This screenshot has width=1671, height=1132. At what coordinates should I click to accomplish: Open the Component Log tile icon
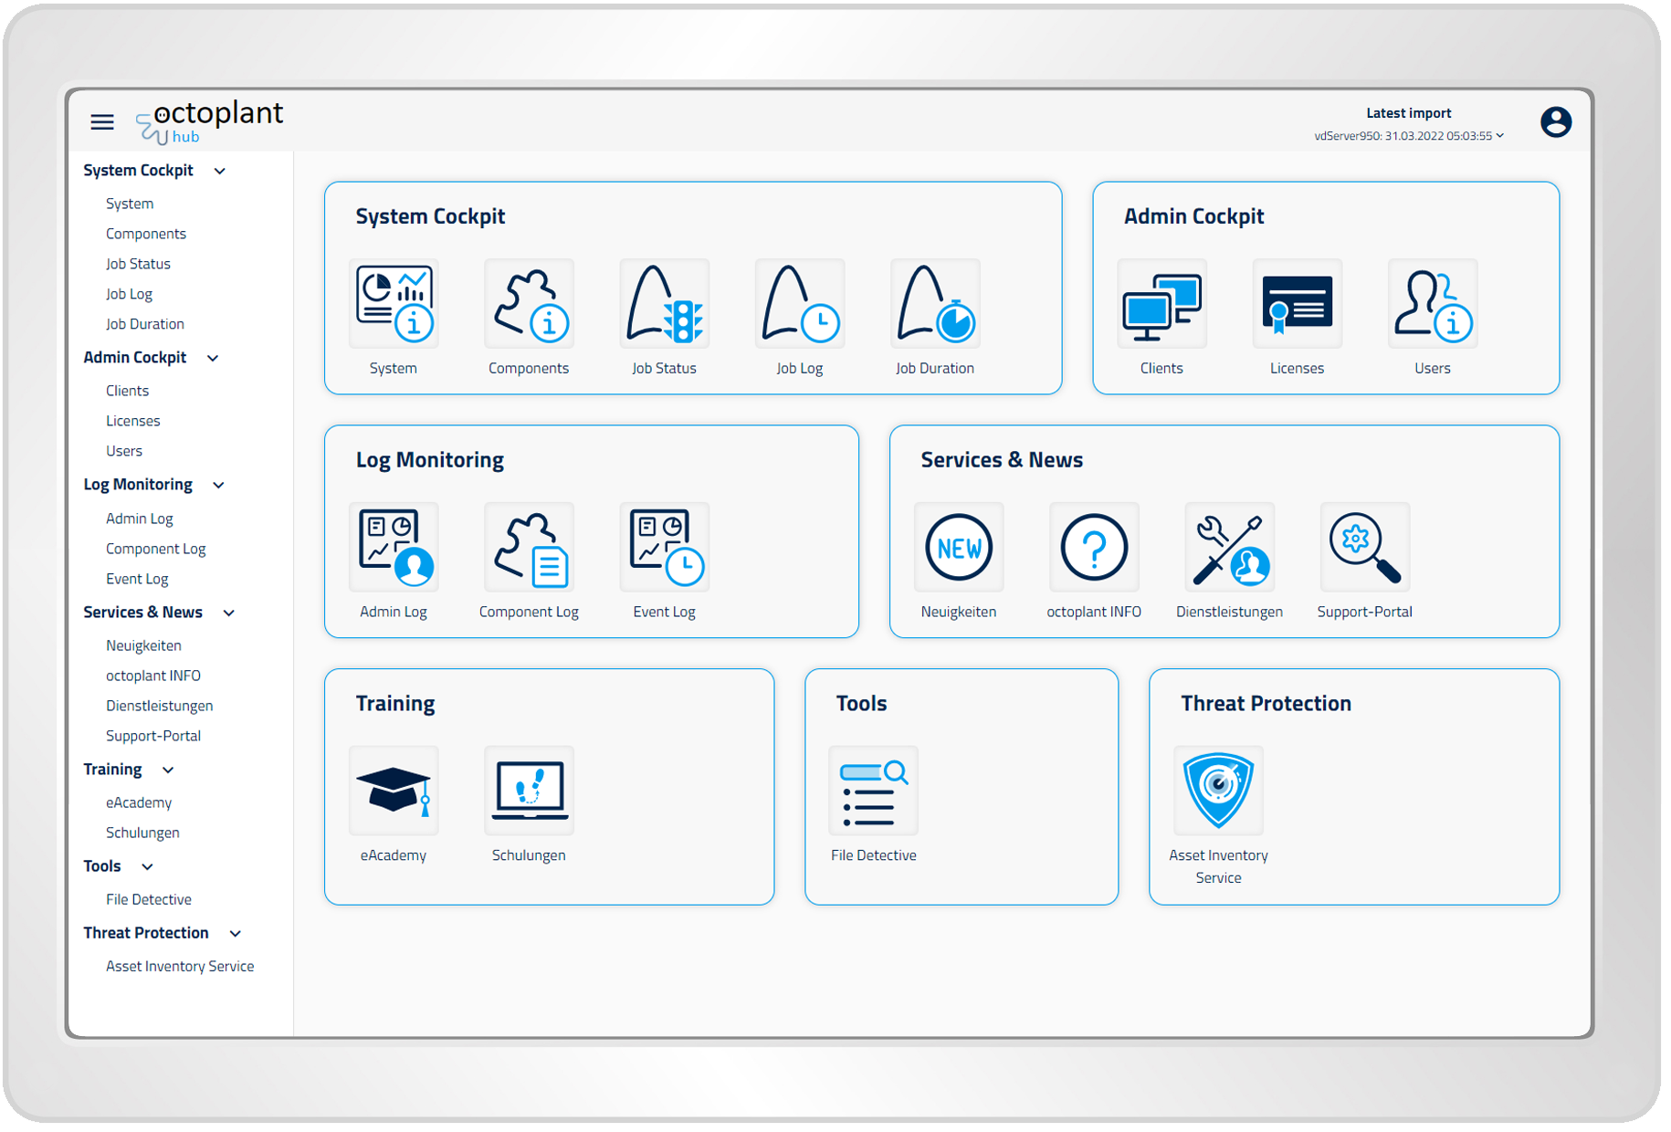tap(529, 548)
